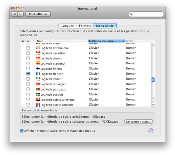The width and height of the screenshot is (175, 155).
Task: Focus the search input field
Action: 146,14
